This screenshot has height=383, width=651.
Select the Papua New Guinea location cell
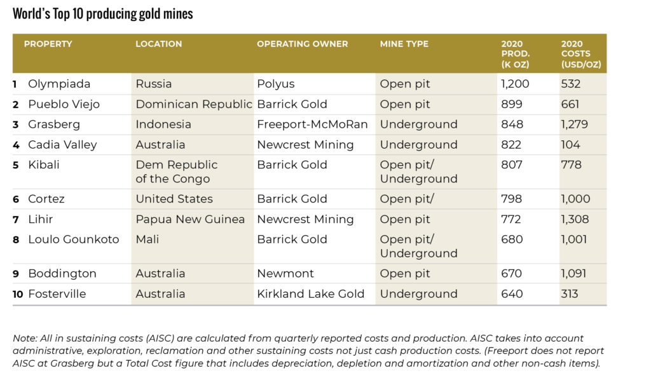click(x=190, y=219)
